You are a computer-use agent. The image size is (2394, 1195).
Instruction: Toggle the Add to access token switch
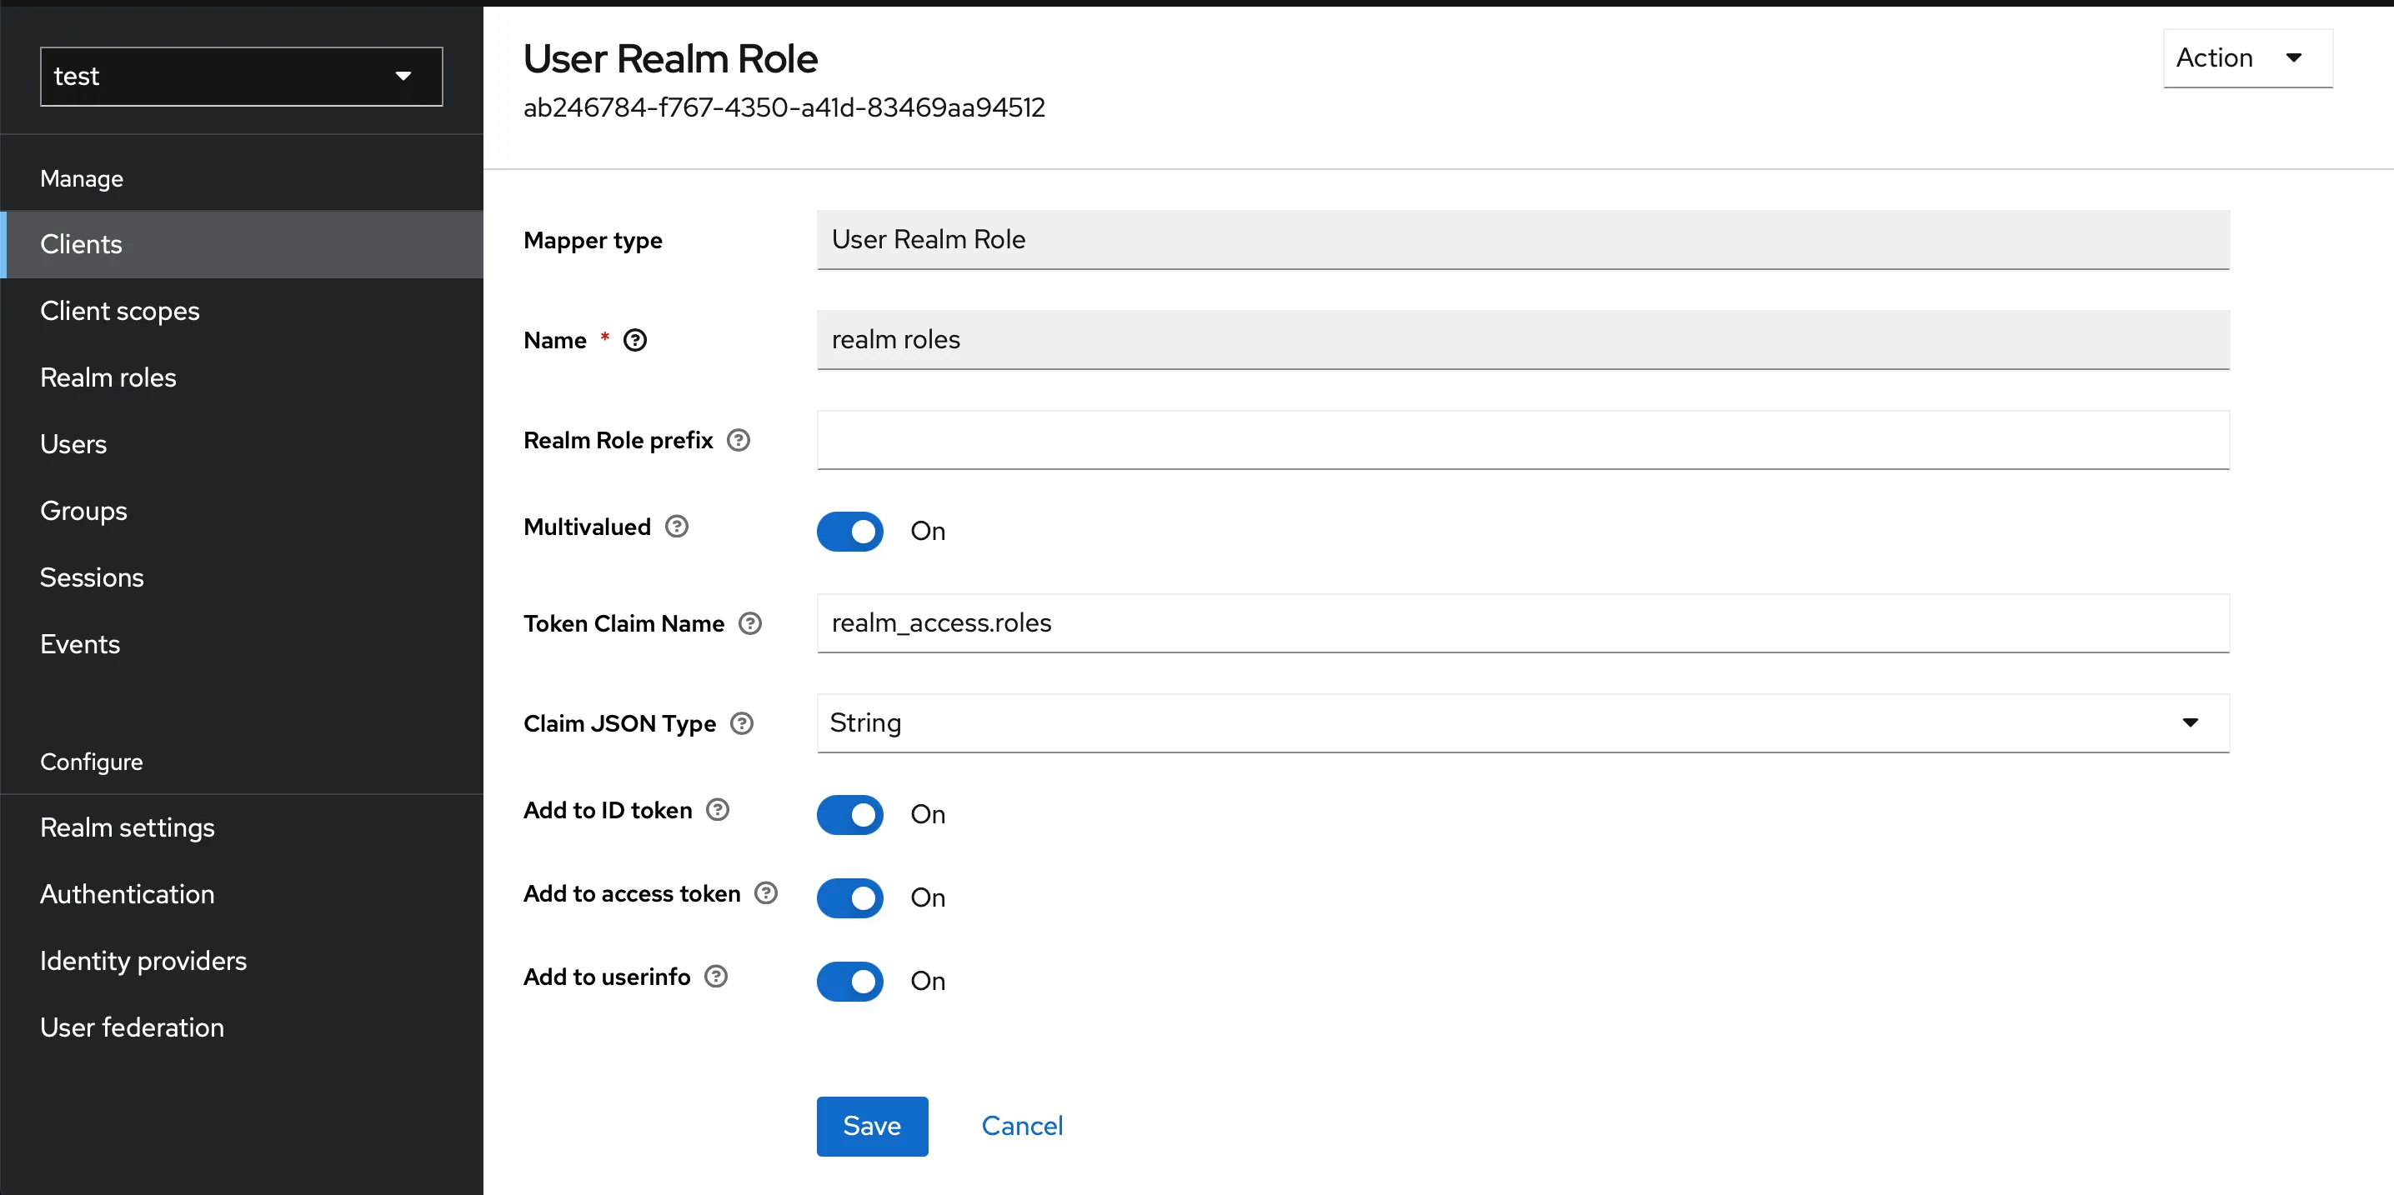tap(849, 897)
